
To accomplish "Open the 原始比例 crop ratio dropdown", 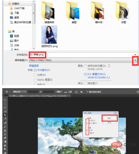I will click(x=19, y=92).
